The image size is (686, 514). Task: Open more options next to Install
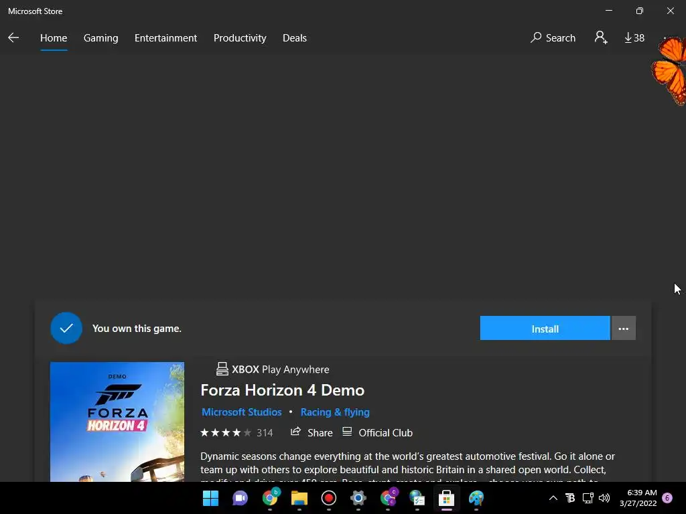point(624,328)
